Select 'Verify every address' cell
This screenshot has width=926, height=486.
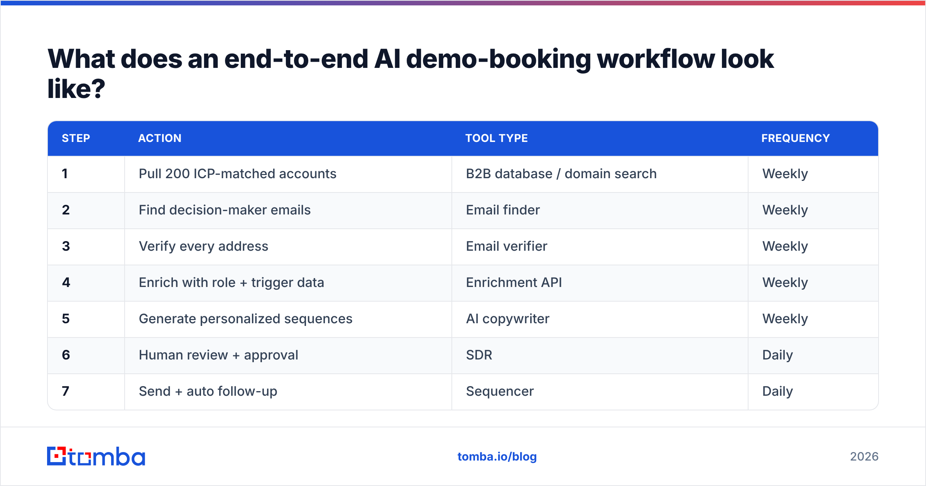[x=288, y=246]
